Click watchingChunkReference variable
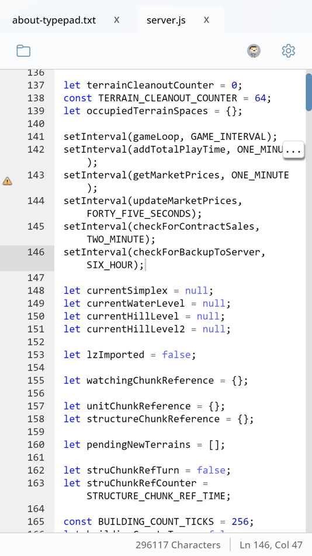Viewport: 312px width, 556px height. [150, 380]
